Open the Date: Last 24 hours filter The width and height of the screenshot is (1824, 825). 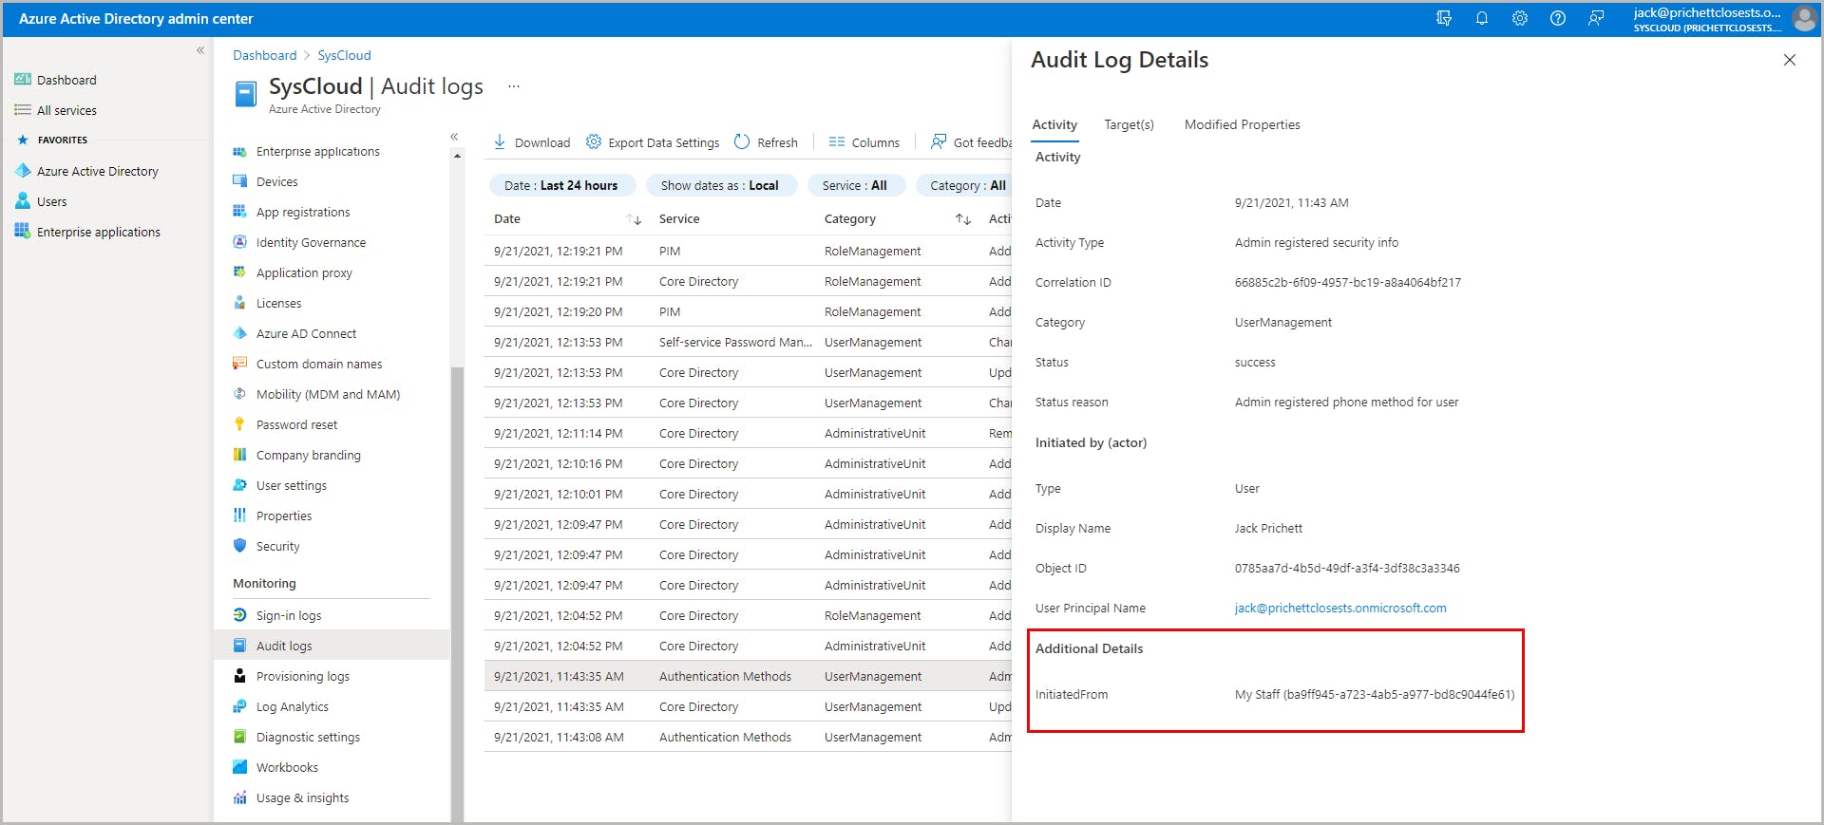[560, 185]
